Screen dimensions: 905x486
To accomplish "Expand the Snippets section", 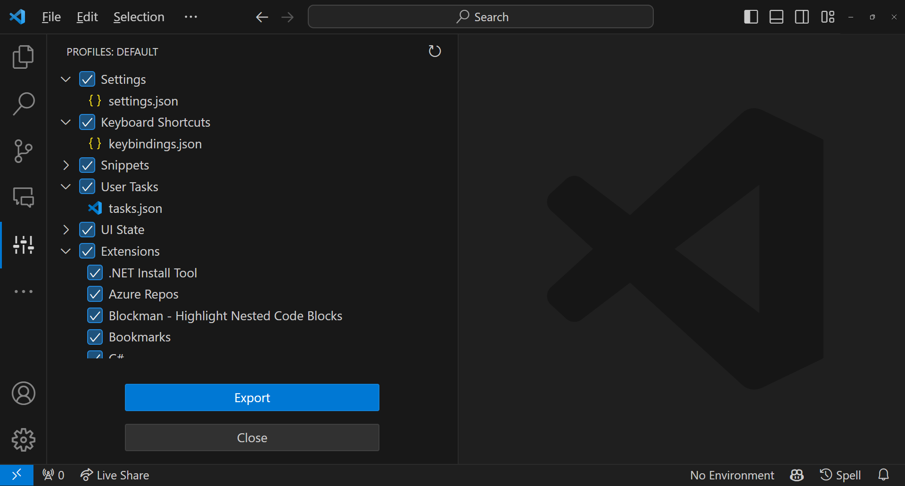I will (x=65, y=165).
